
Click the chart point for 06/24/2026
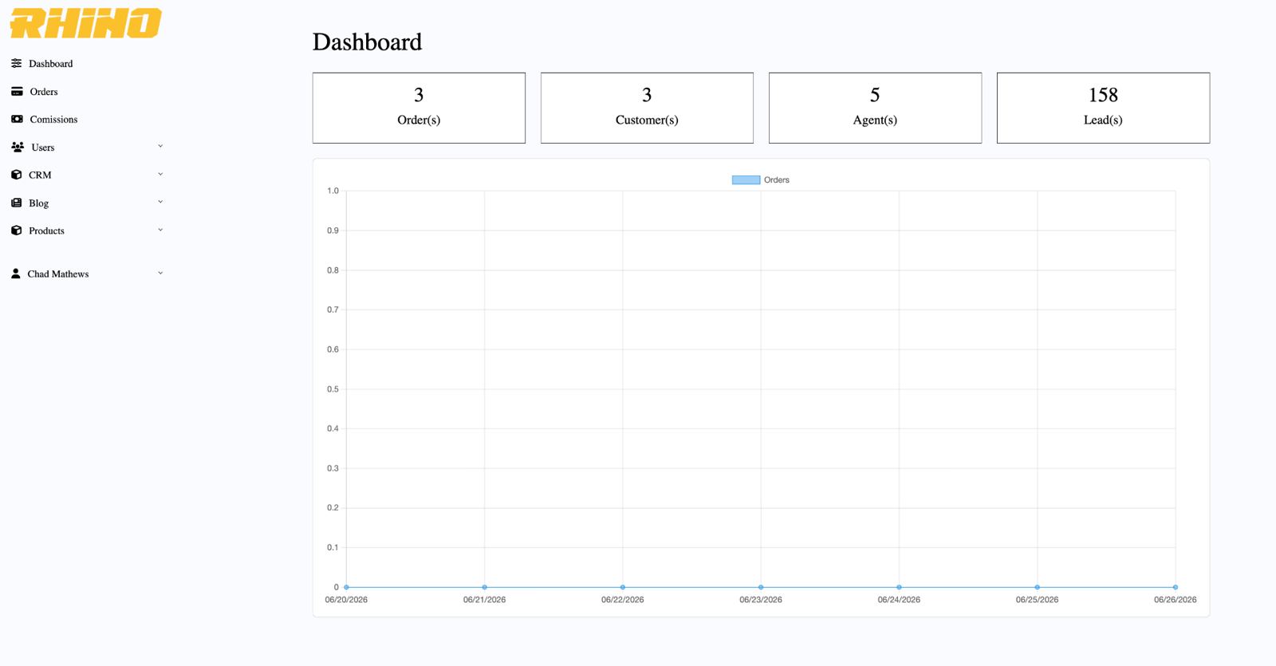(899, 587)
